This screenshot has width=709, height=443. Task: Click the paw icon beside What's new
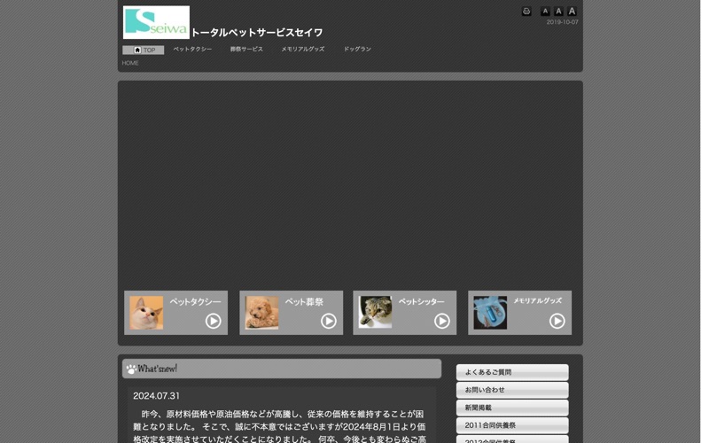pos(131,369)
